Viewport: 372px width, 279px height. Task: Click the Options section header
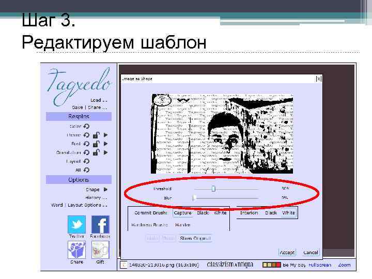point(79,180)
